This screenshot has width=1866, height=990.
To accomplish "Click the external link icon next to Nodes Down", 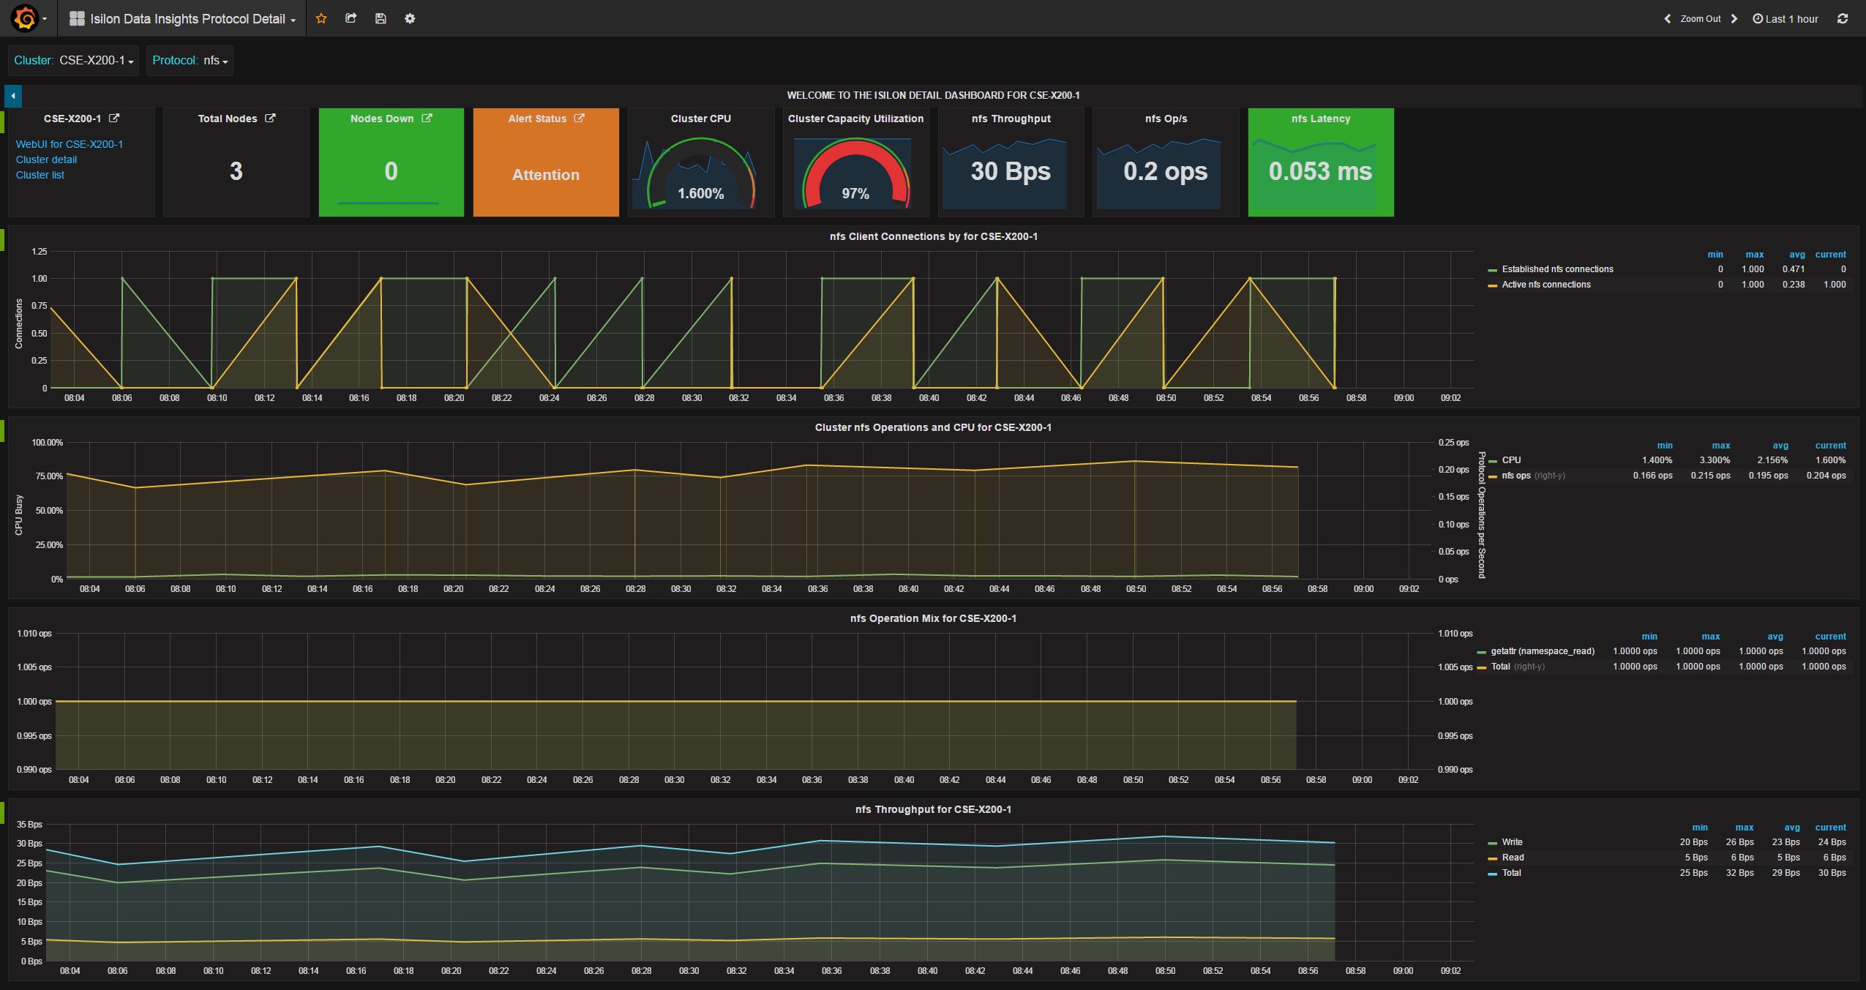I will click(428, 117).
